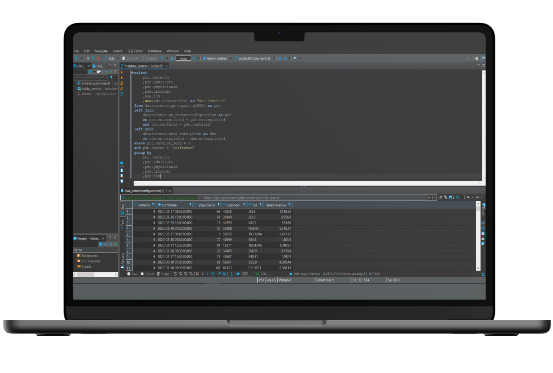
Task: Click the funnel filter icon above results grid
Action: click(446, 197)
